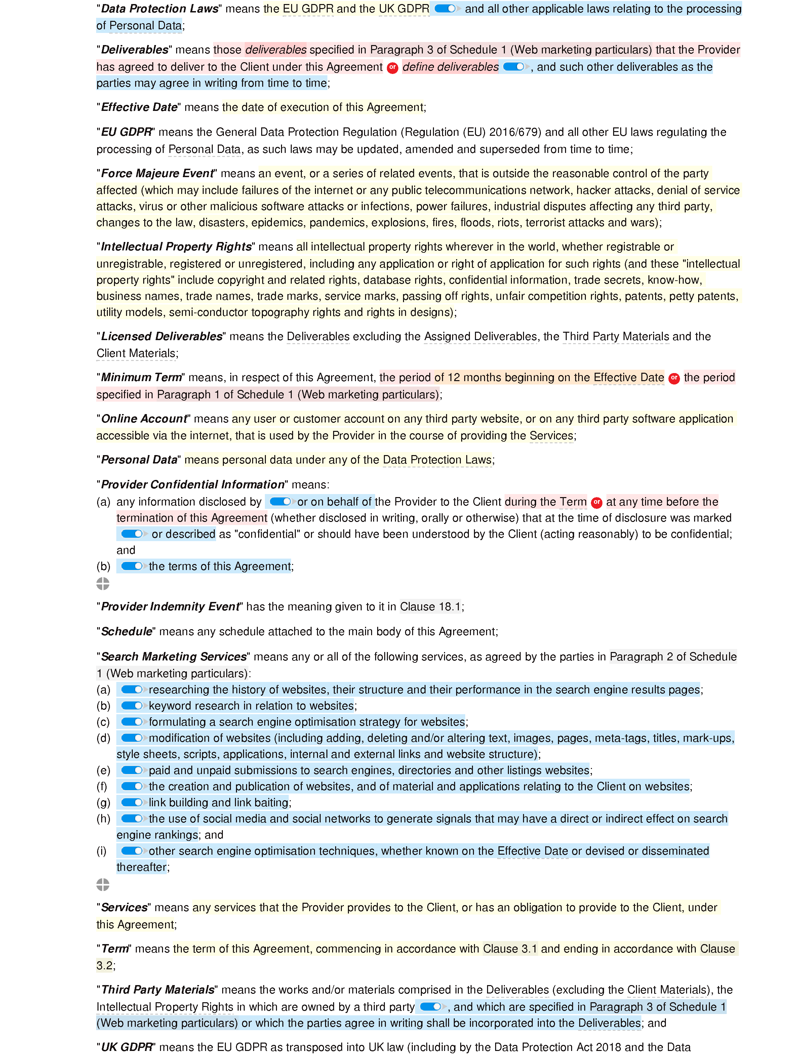The height and width of the screenshot is (1056, 800).
Task: Enable the link building toggle
Action: (x=131, y=801)
